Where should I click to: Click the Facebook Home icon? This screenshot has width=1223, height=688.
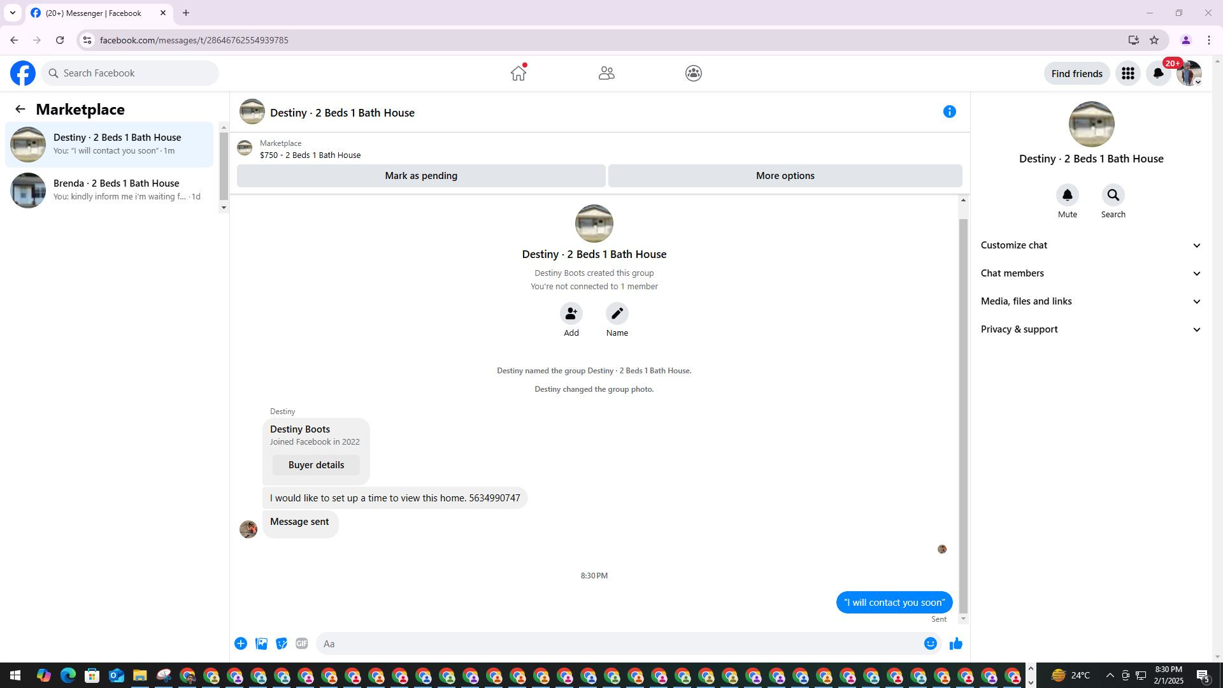pos(518,73)
